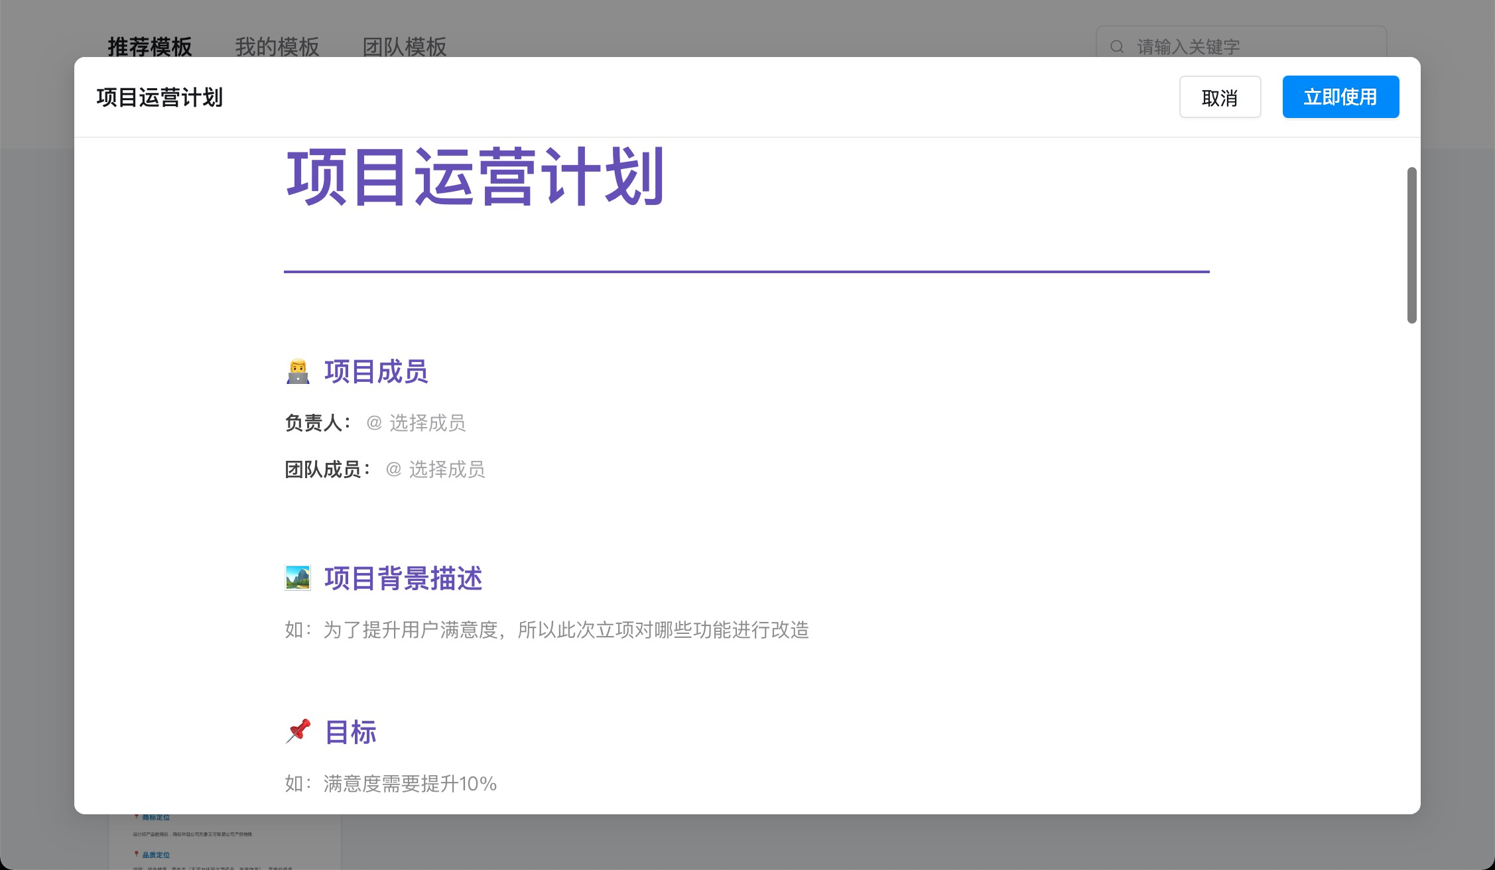Switch to the 团队模板 tab
The height and width of the screenshot is (870, 1495).
[x=405, y=47]
